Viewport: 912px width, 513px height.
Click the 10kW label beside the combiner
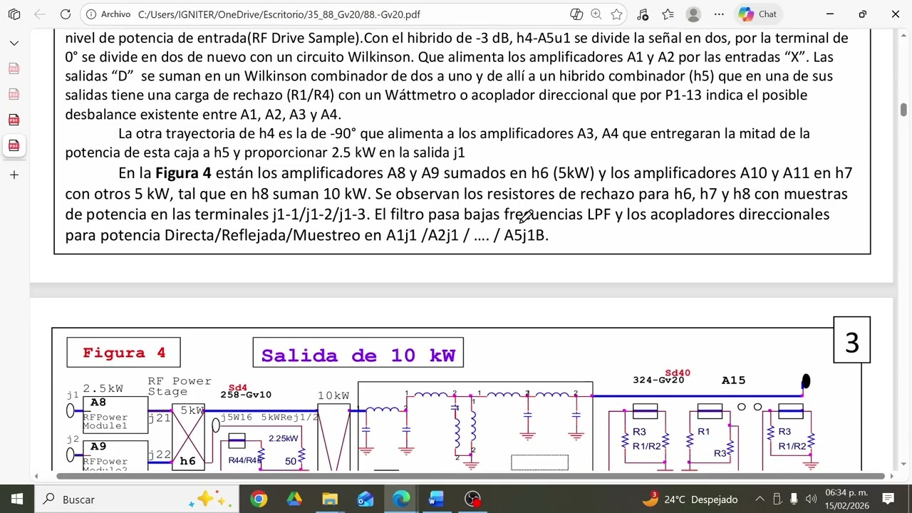point(333,395)
